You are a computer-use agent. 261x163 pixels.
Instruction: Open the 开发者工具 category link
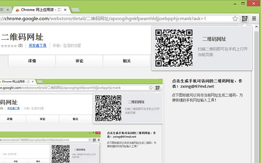(38, 45)
